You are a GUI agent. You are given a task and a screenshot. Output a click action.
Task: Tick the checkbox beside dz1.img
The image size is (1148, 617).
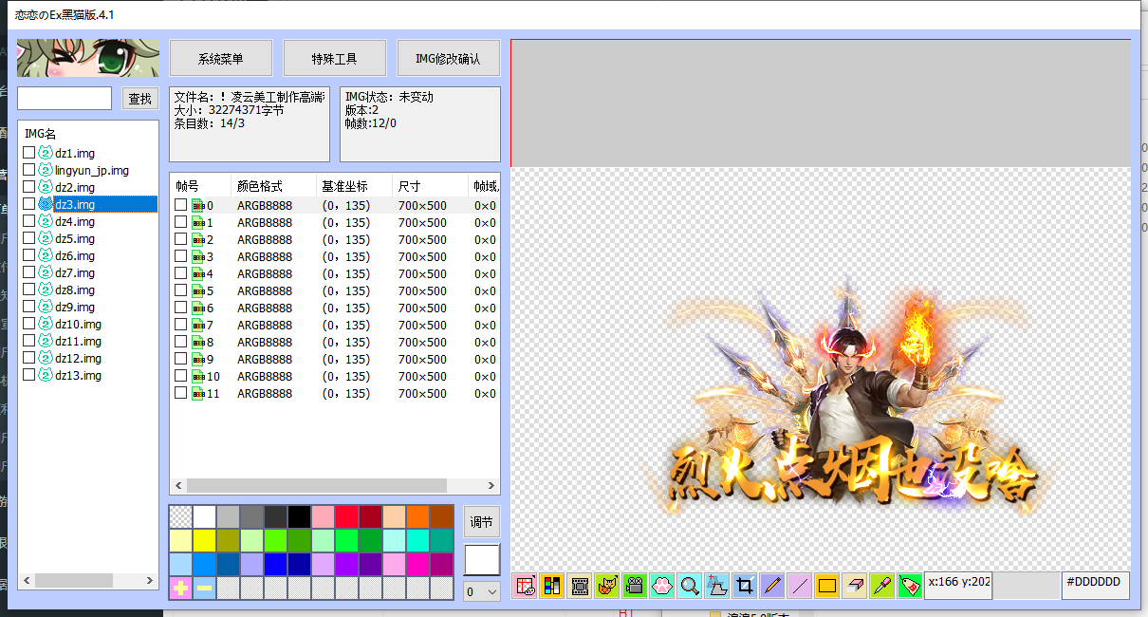coord(28,153)
